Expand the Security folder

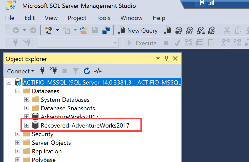18,134
